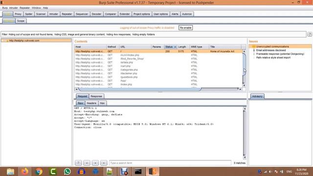View the request Hex tab
Image resolution: width=313 pixels, height=176 pixels.
click(x=102, y=103)
